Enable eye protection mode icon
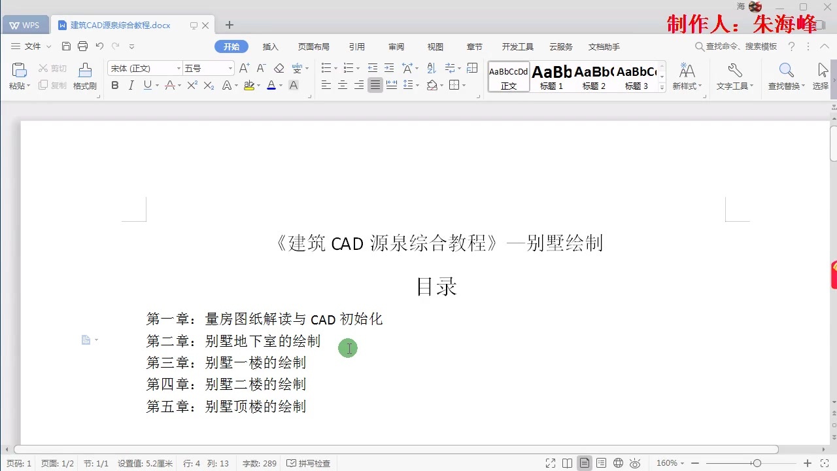This screenshot has height=471, width=837. (635, 463)
